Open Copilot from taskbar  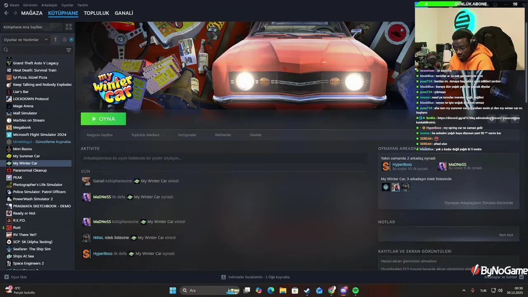pyautogui.click(x=259, y=290)
